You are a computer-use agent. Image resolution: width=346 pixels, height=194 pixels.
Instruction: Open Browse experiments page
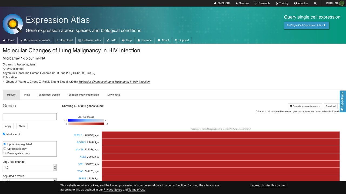tap(35, 40)
